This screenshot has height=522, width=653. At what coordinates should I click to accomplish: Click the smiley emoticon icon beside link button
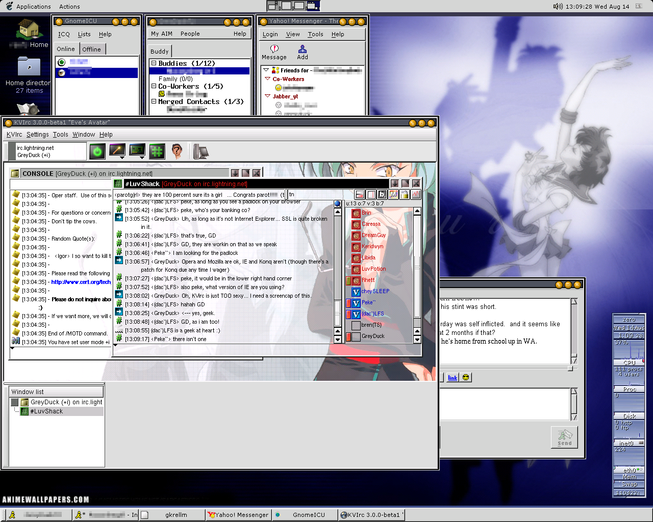tap(466, 377)
